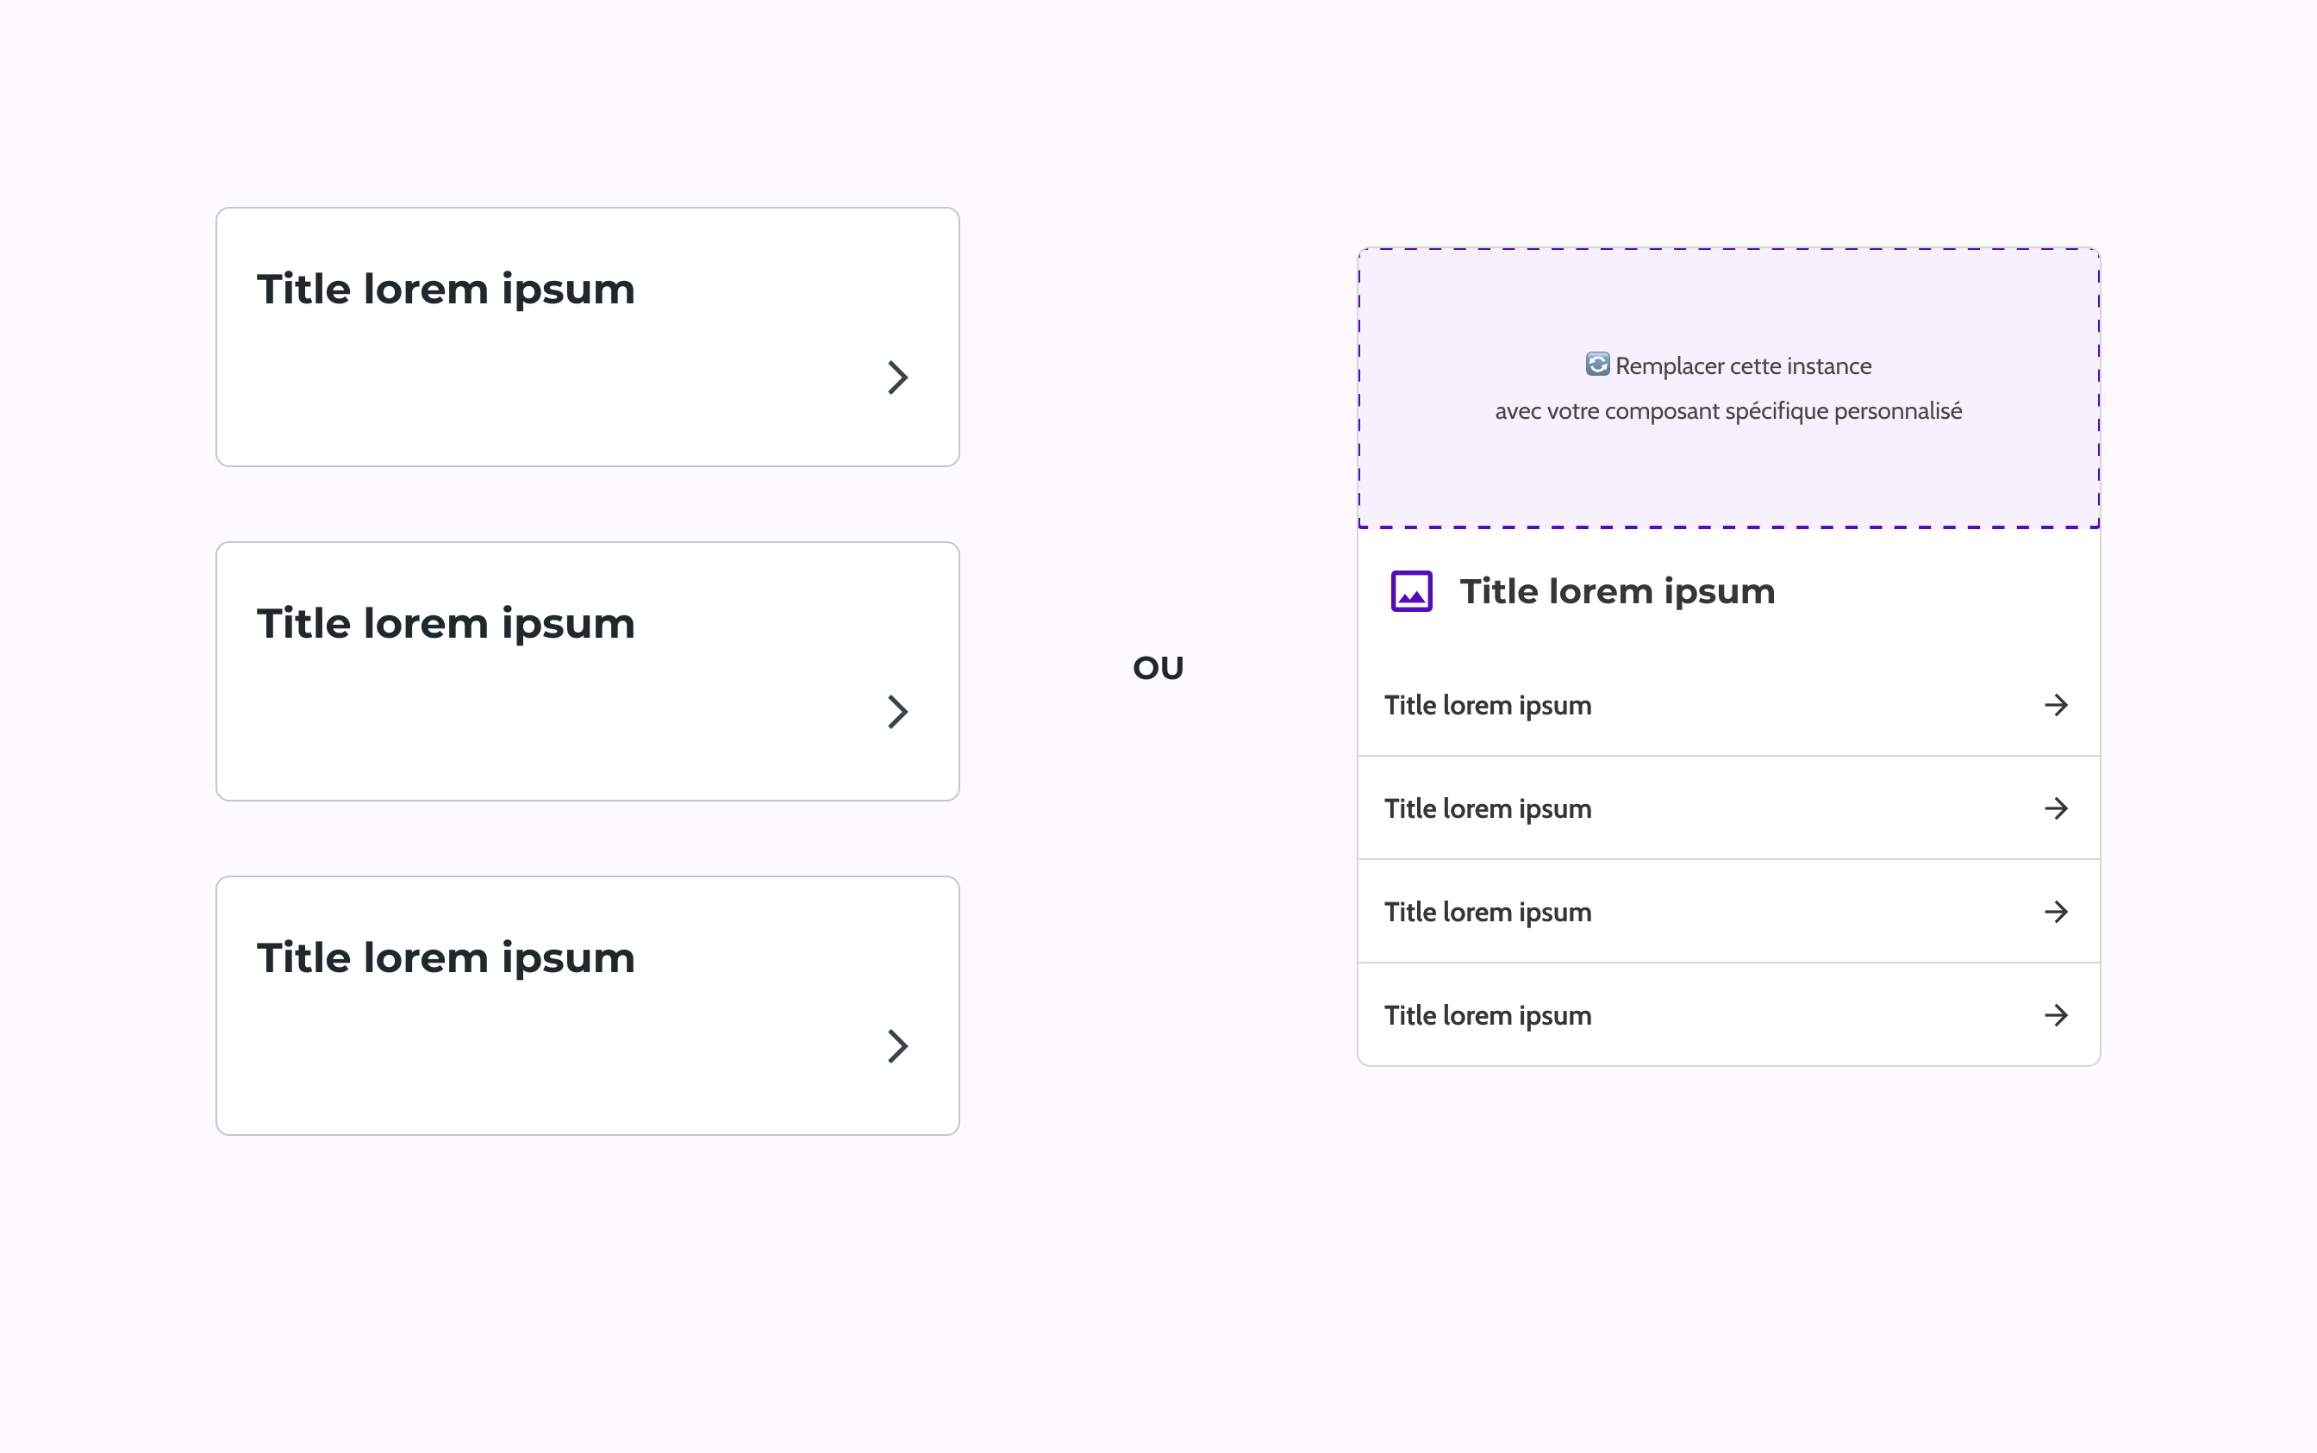Screen dimensions: 2317x1453
Task: Click the 'avec votre composant spécifique personnalisé' line
Action: [x=1728, y=411]
